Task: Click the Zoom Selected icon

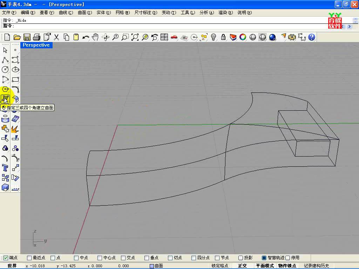Action: pyautogui.click(x=145, y=37)
